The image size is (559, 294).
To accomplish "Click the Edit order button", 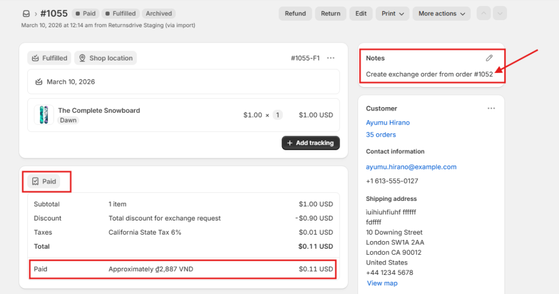I will tap(361, 14).
